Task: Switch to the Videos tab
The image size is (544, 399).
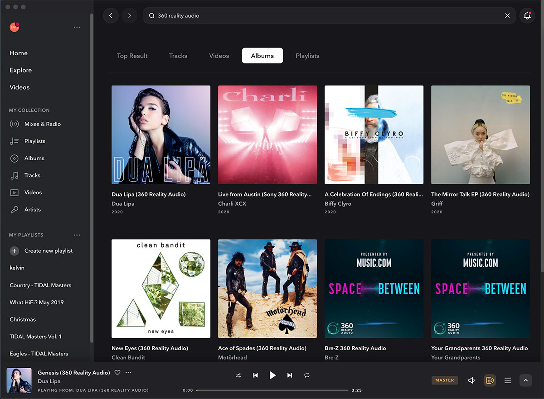Action: tap(219, 56)
